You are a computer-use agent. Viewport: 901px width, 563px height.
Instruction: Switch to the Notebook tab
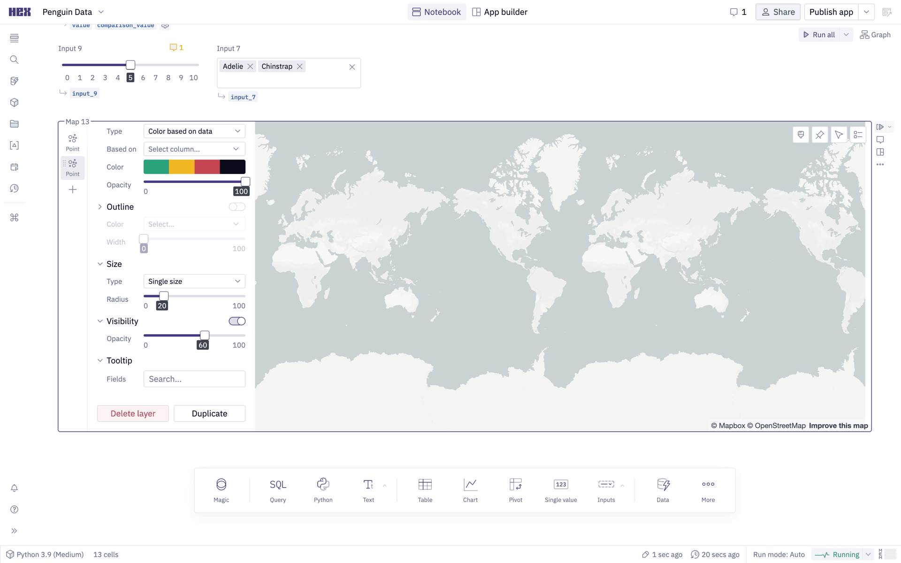[436, 12]
